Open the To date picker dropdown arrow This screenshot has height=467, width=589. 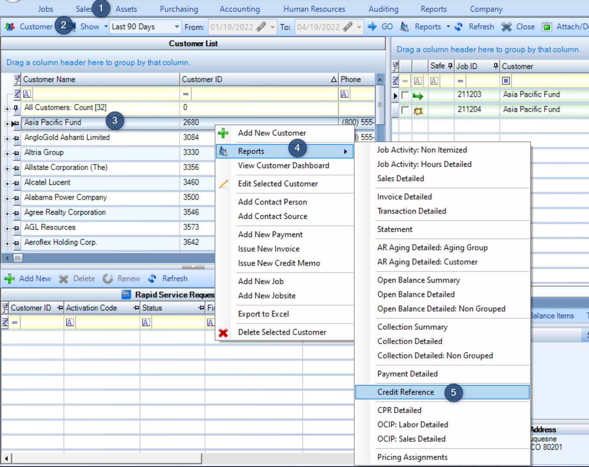(359, 27)
